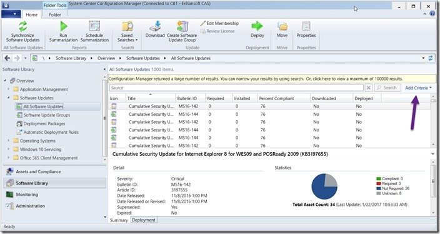Sort by the Downloaded column header
The height and width of the screenshot is (234, 440).
coord(331,98)
